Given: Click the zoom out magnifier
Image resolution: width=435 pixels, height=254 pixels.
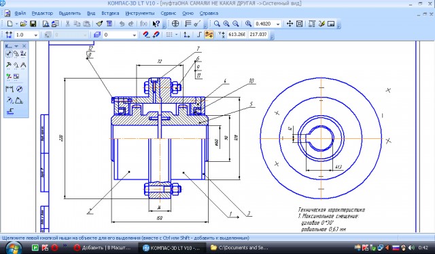Looking at the screenshot, I should click(236, 24).
